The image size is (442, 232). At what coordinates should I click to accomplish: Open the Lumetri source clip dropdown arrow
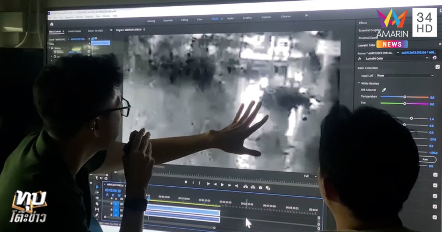pyautogui.click(x=398, y=52)
